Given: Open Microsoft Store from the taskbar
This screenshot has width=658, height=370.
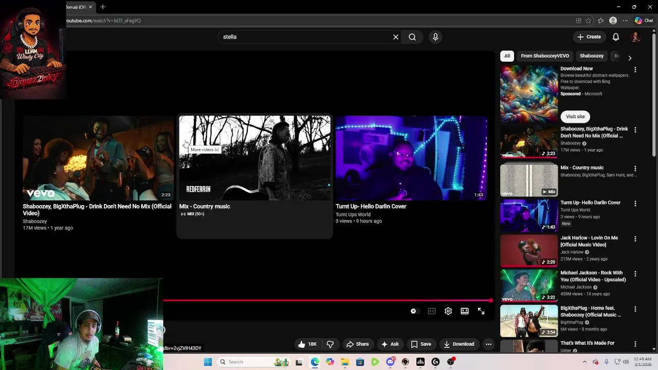Looking at the screenshot, I should pos(360,362).
